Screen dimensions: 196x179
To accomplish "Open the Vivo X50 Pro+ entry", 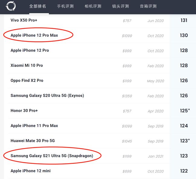I will pos(24,20).
